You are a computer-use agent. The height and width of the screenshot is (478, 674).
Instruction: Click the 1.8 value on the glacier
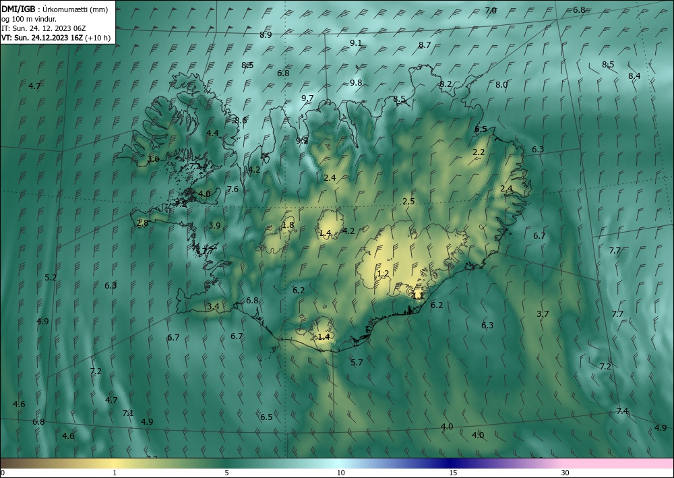[x=288, y=225]
